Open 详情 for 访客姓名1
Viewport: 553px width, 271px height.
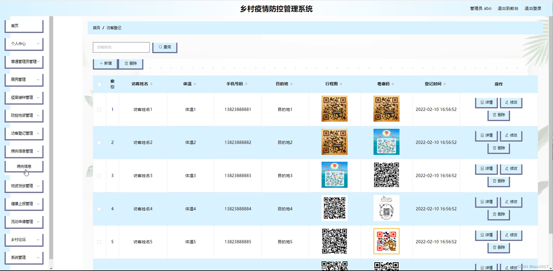[x=486, y=103]
